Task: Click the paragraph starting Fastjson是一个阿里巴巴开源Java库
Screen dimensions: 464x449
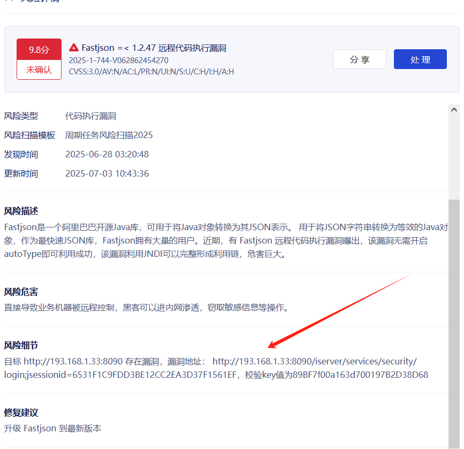Action: pyautogui.click(x=226, y=241)
